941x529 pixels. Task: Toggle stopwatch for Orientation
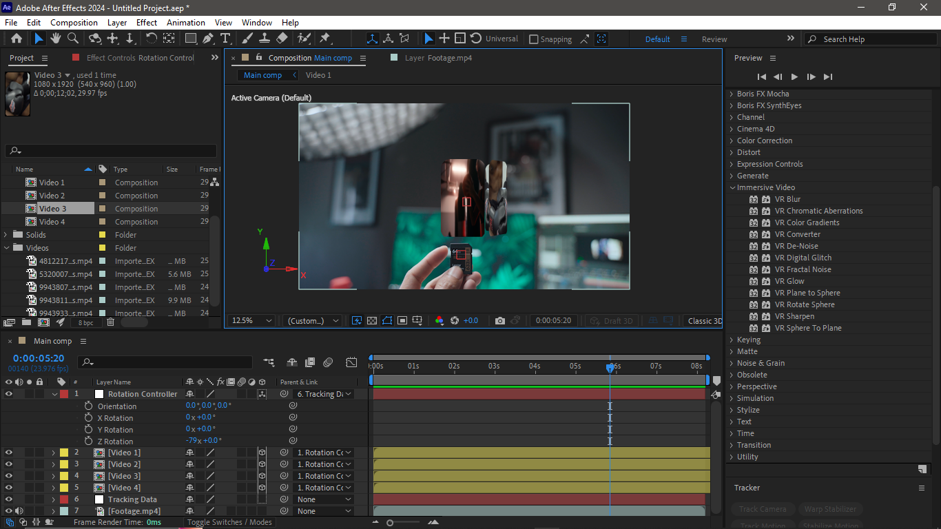[88, 406]
